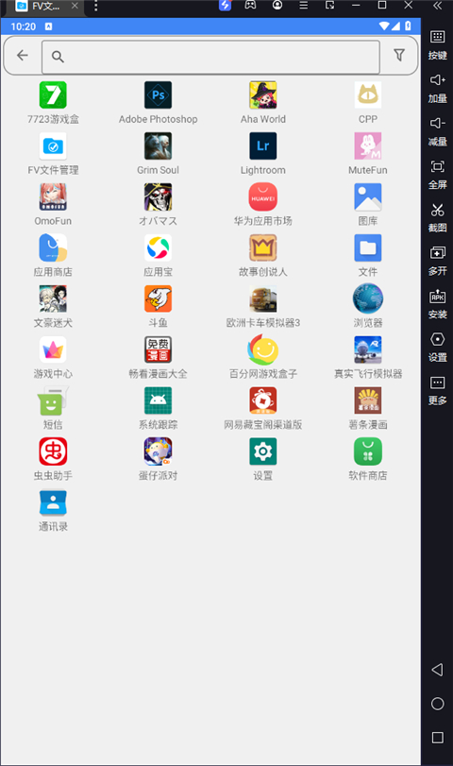
Task: Open the 7723游戏盒 app
Action: pos(53,94)
